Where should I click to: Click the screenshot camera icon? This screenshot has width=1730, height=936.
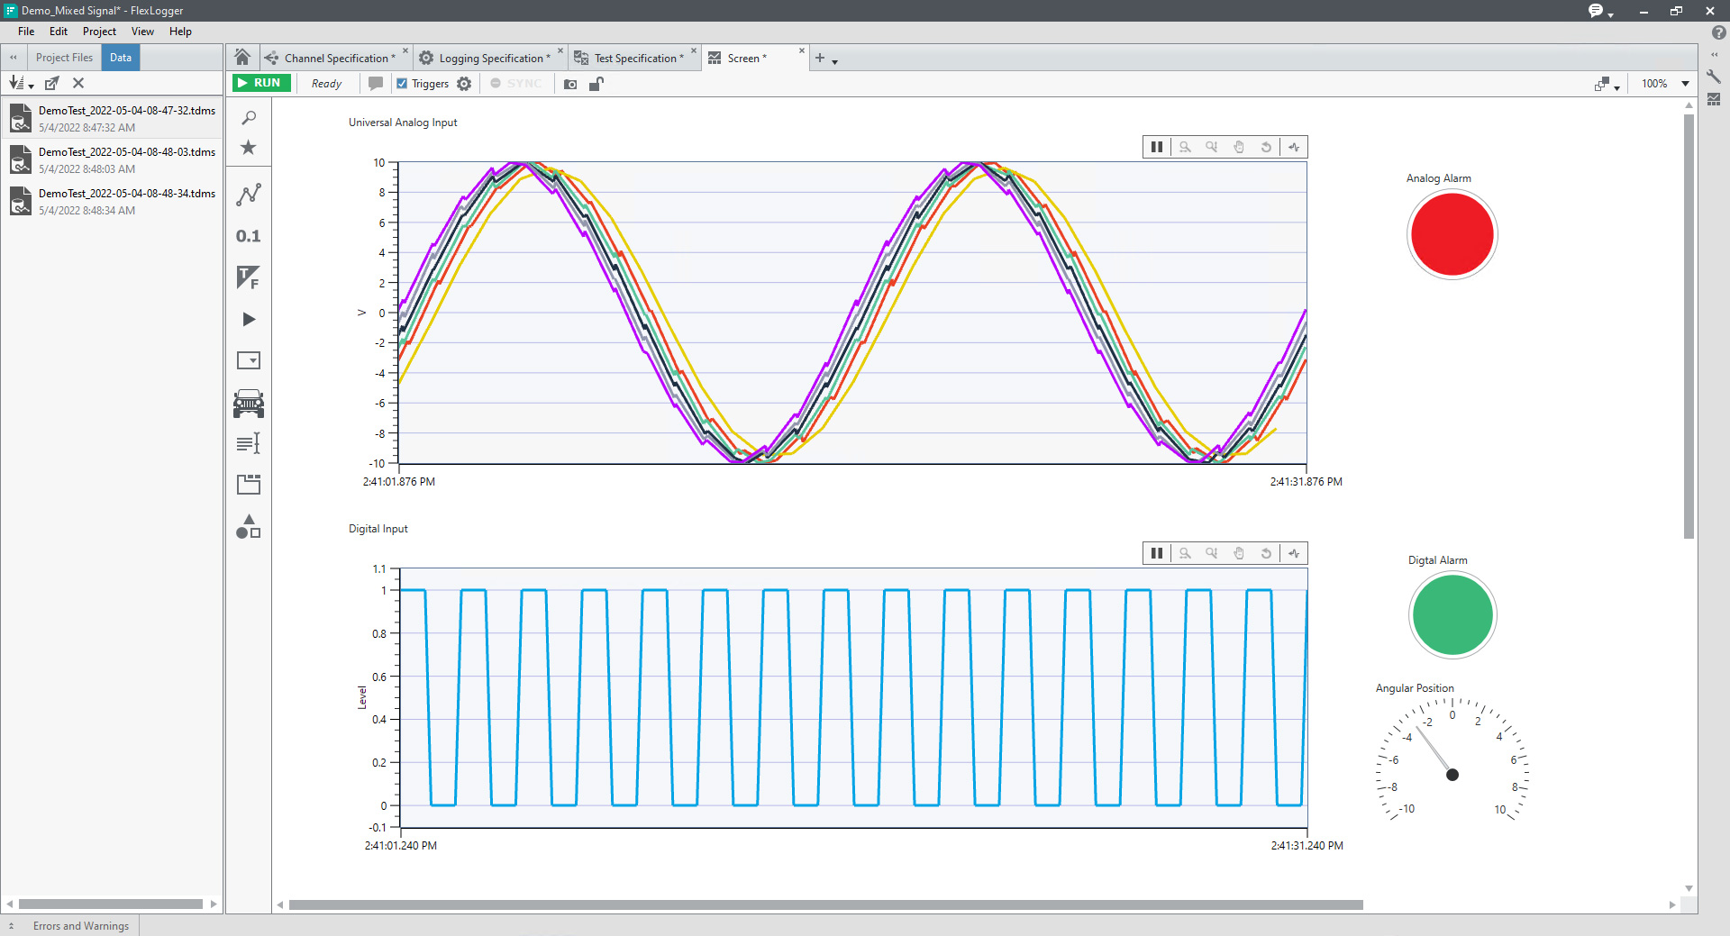click(x=570, y=84)
